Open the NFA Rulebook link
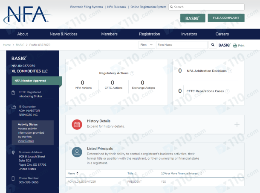 117,7
